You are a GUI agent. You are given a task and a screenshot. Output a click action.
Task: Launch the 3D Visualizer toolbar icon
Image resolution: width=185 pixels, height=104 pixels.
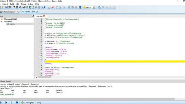tap(23, 8)
